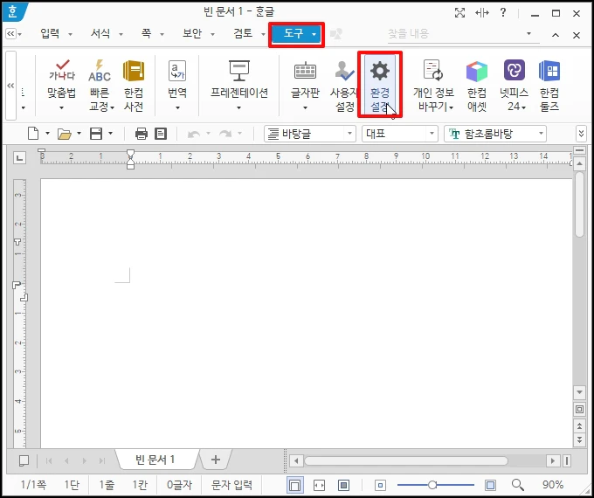Click the next page double-arrow button
The width and height of the screenshot is (594, 498).
[x=579, y=439]
